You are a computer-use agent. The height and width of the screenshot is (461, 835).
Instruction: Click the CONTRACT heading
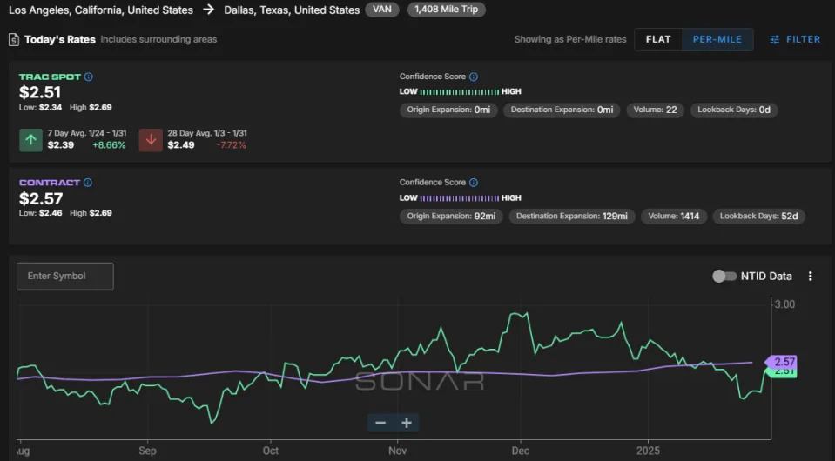click(x=50, y=183)
